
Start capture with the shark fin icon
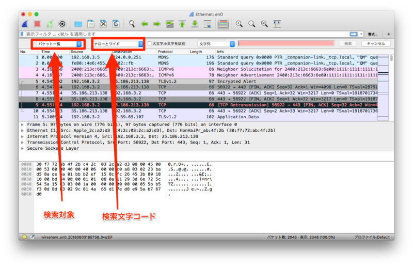tap(25, 24)
